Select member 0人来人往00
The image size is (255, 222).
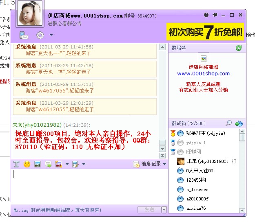pyautogui.click(x=200, y=171)
